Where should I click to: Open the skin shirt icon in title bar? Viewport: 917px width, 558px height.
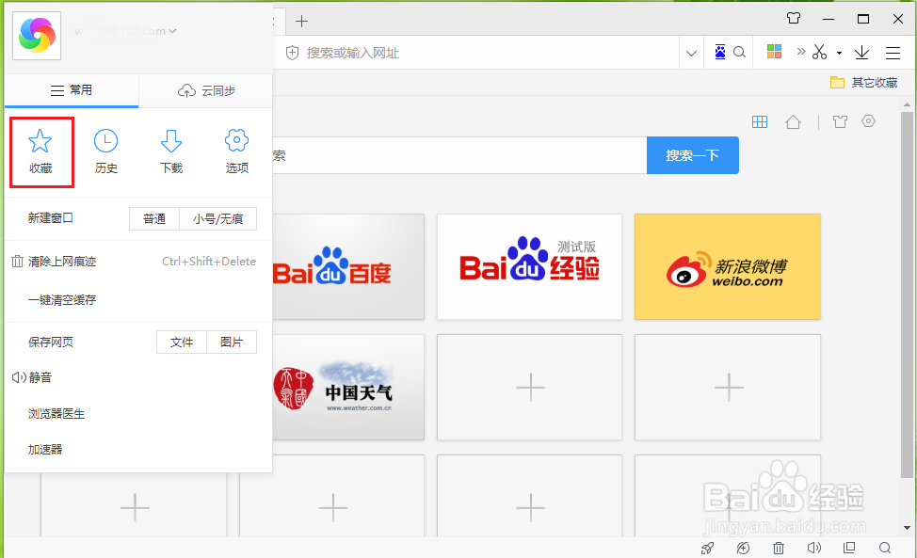coord(794,18)
